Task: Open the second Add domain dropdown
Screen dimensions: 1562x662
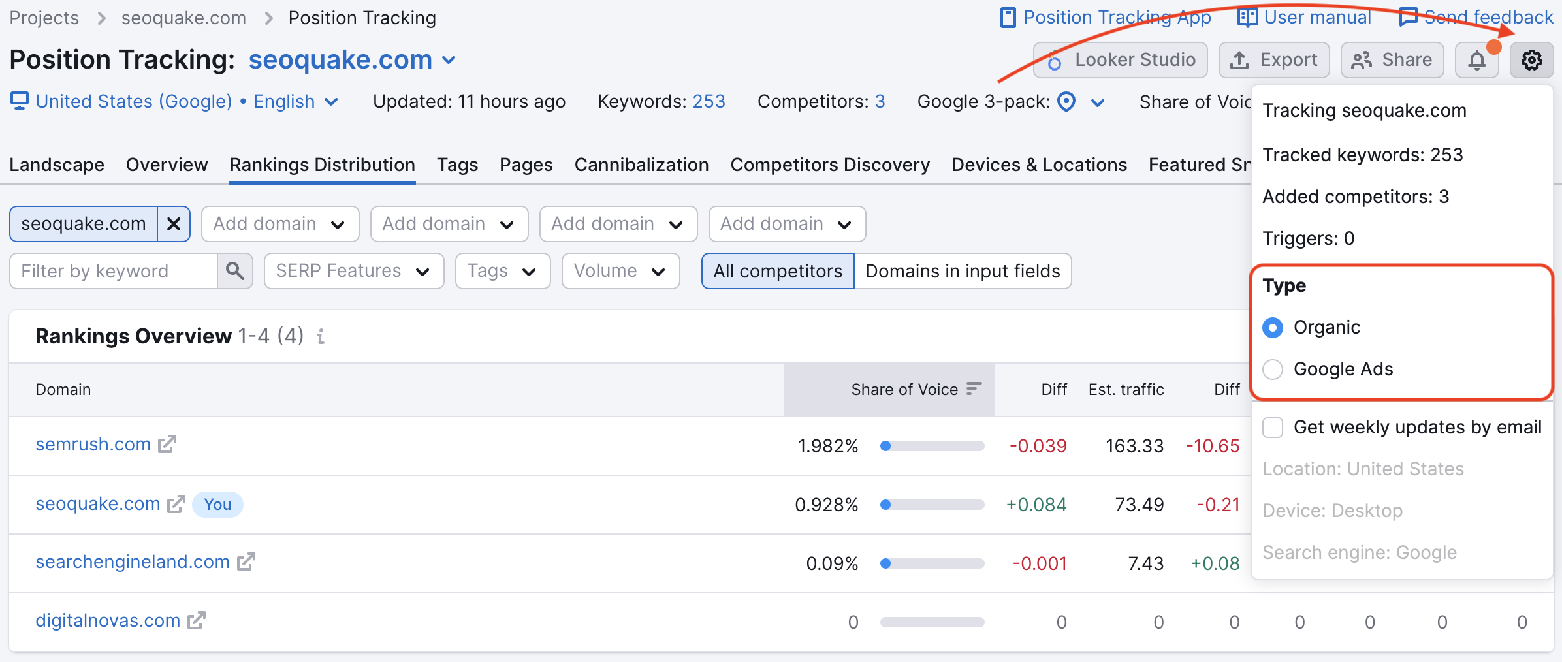Action: pyautogui.click(x=449, y=224)
